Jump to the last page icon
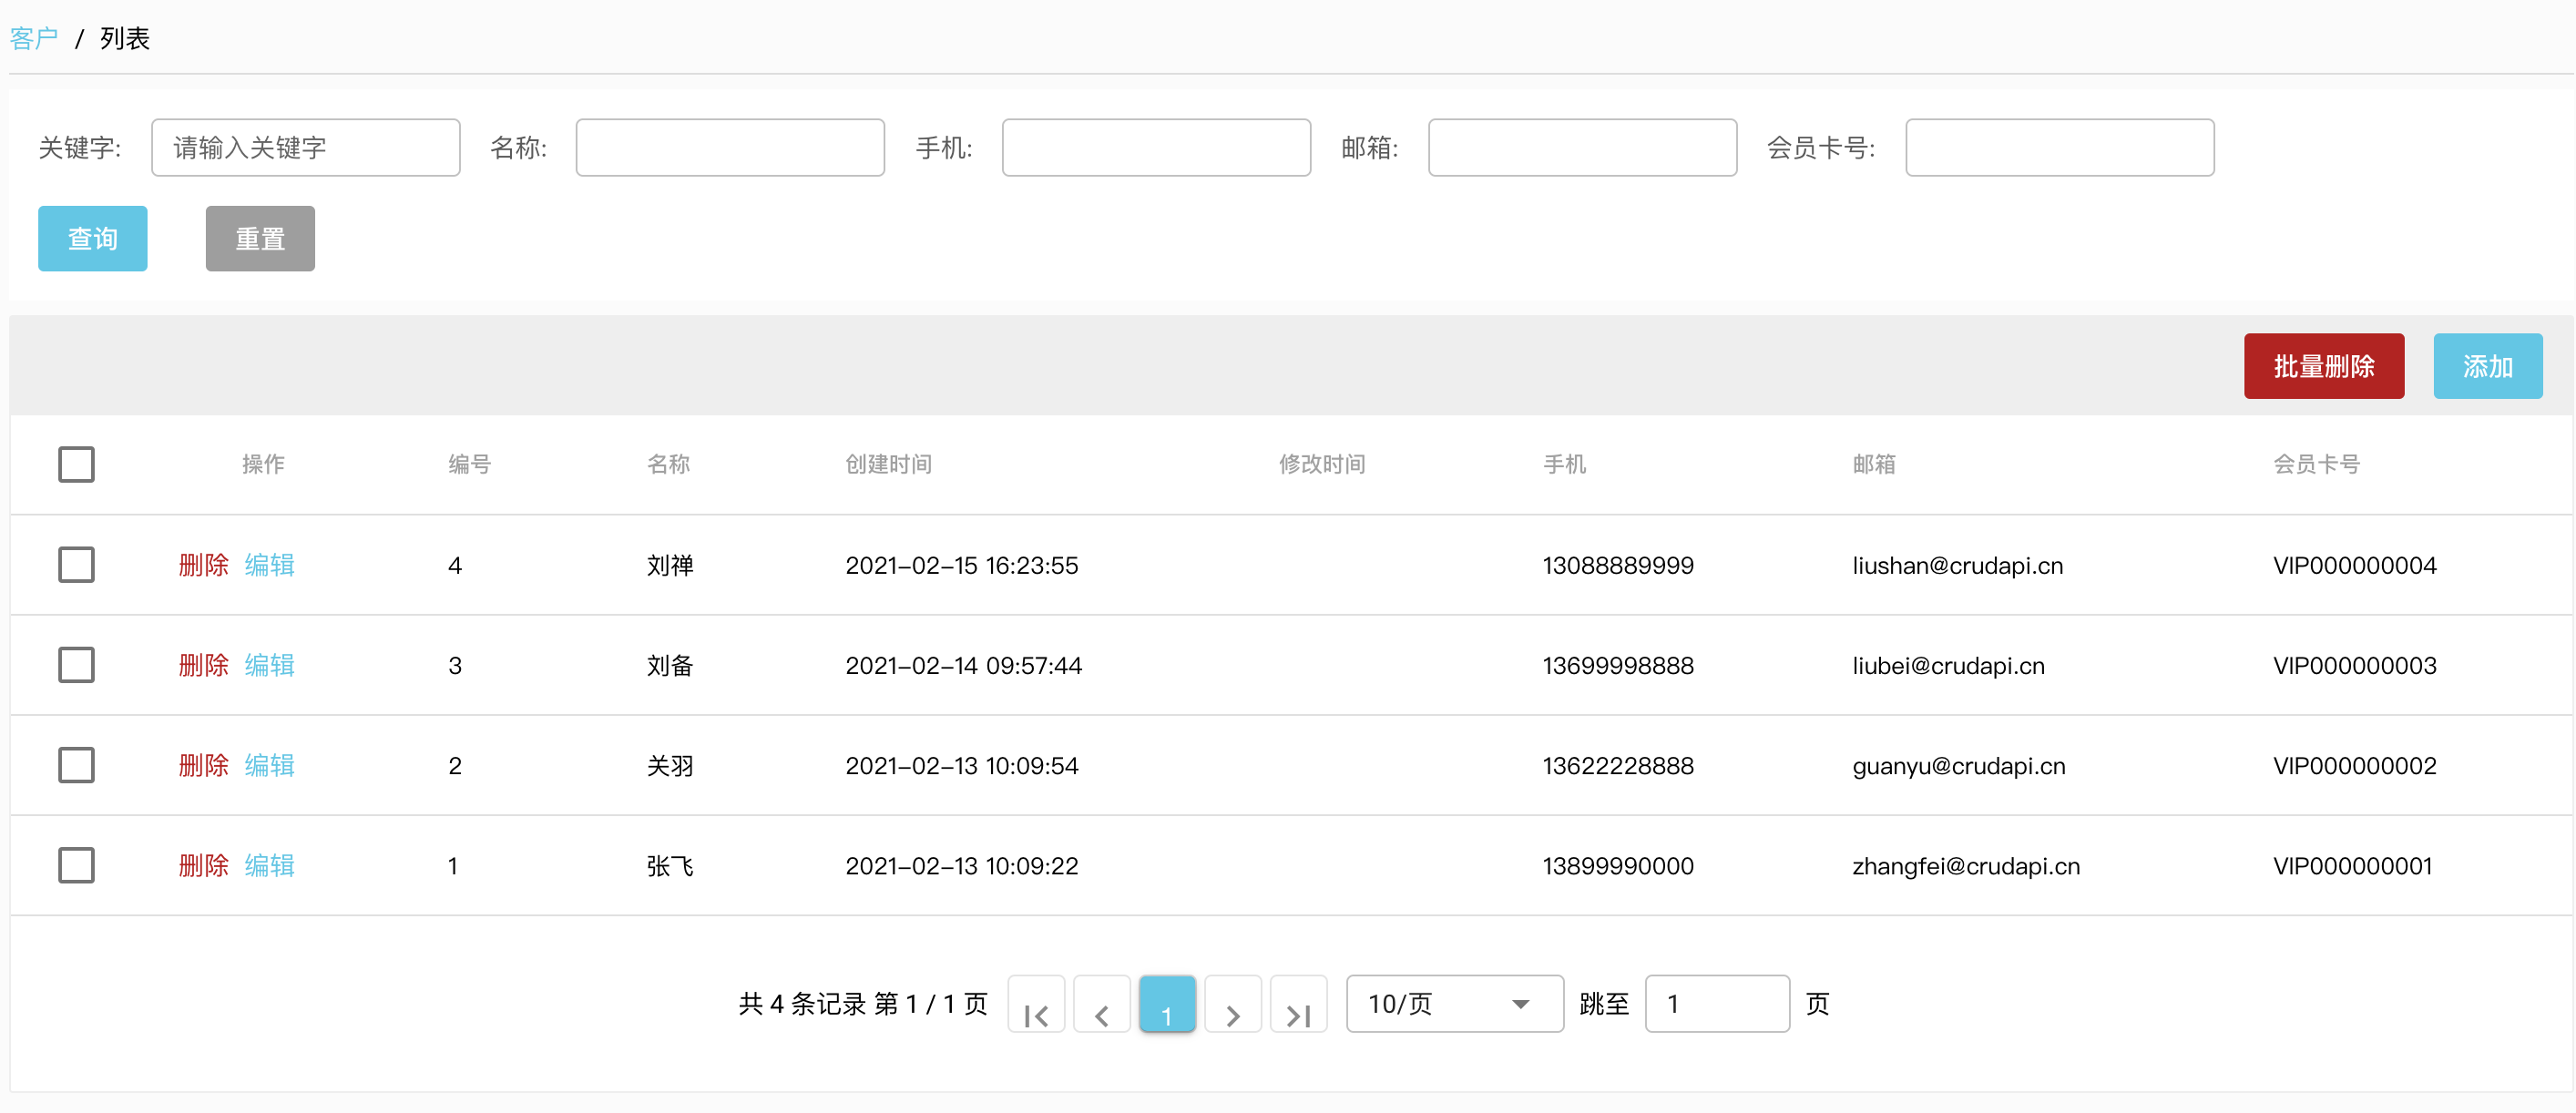The image size is (2576, 1113). (x=1299, y=1004)
